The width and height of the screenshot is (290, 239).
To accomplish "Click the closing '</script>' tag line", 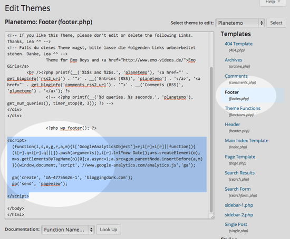I will [18, 196].
